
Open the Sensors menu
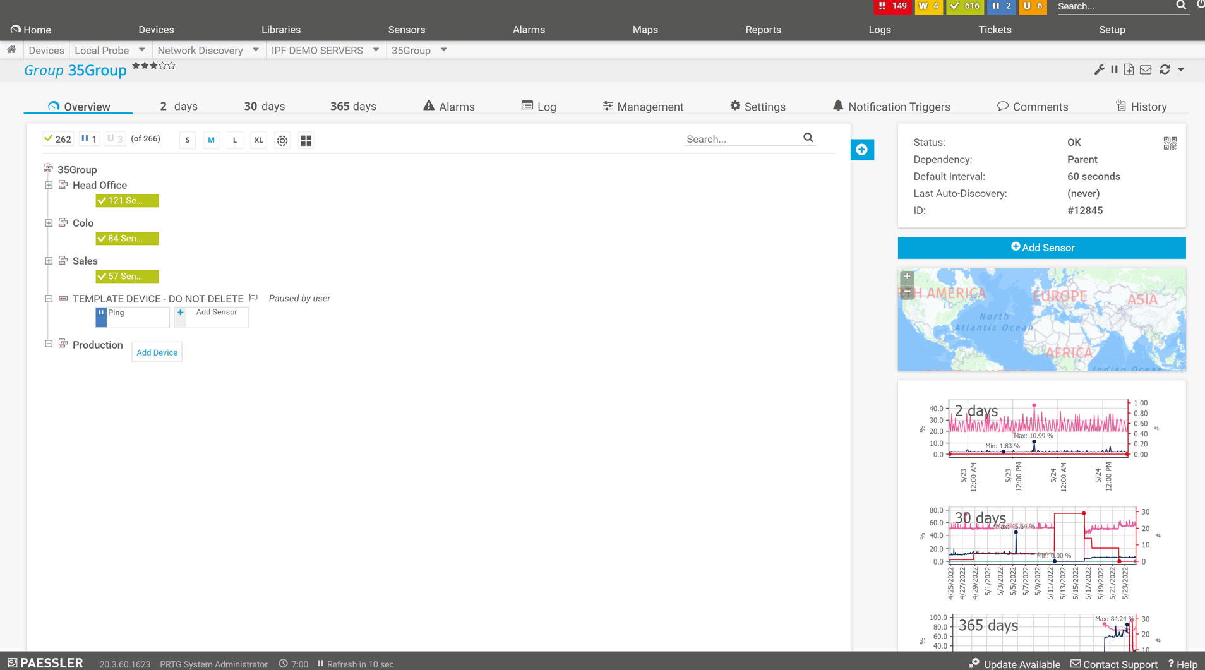[406, 30]
